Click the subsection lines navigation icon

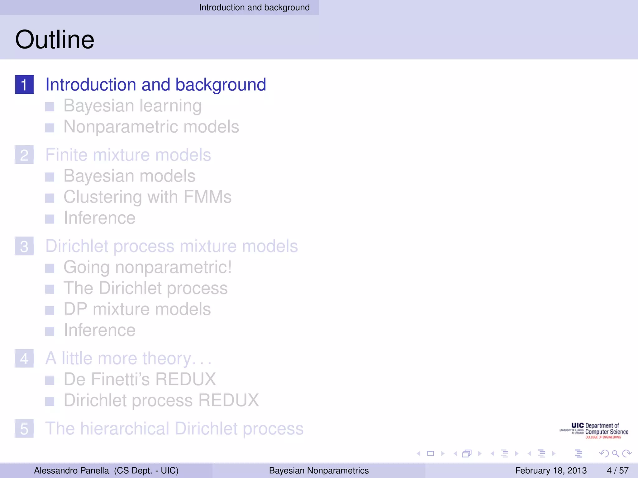pyautogui.click(x=505, y=453)
